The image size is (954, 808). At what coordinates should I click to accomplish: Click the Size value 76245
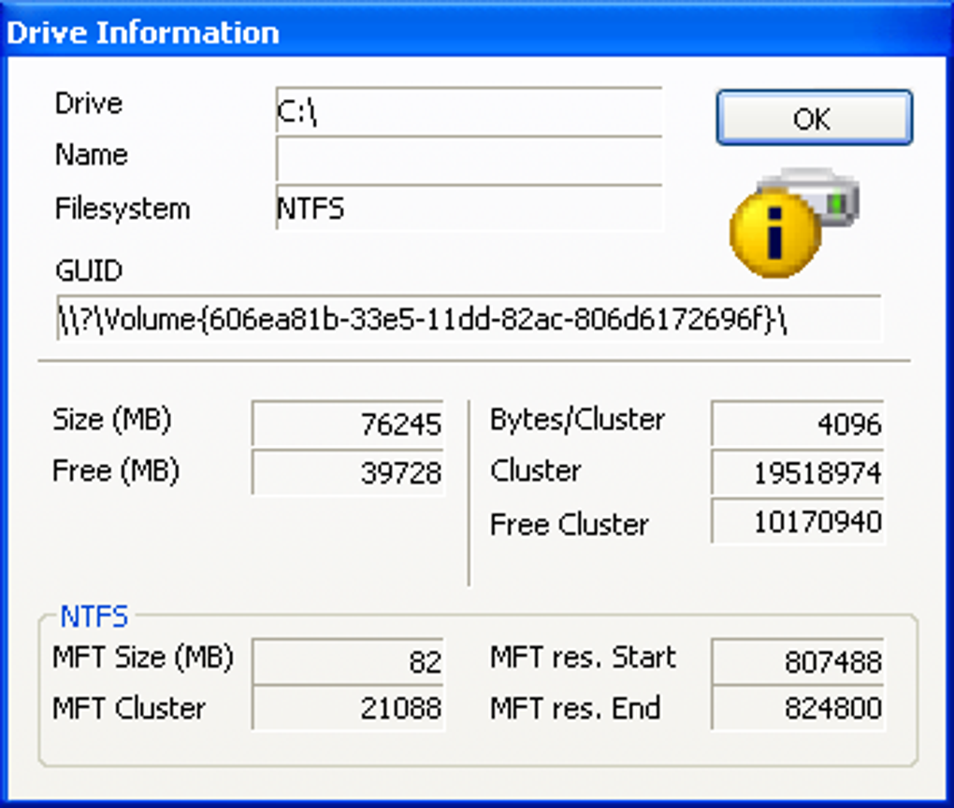[348, 424]
